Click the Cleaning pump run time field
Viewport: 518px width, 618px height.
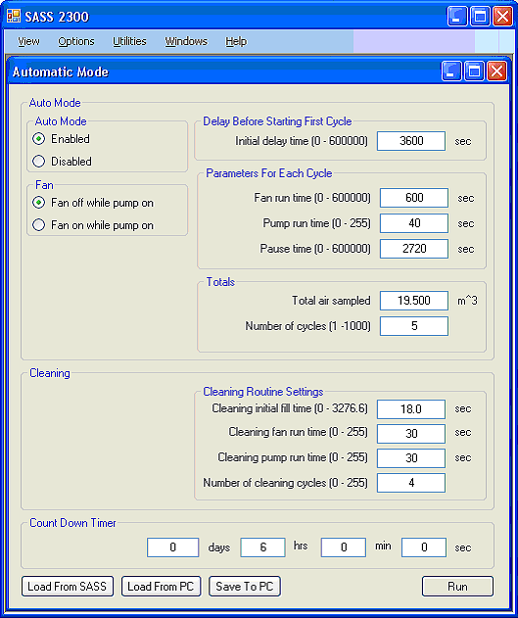[x=411, y=458]
